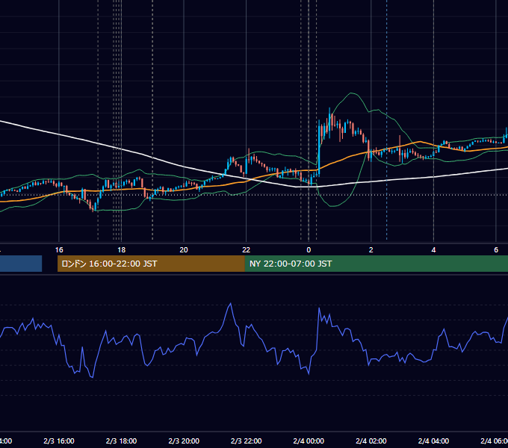508x448 pixels.
Task: Click the "2/3 16:00" date label on lower axis
Action: (59, 441)
